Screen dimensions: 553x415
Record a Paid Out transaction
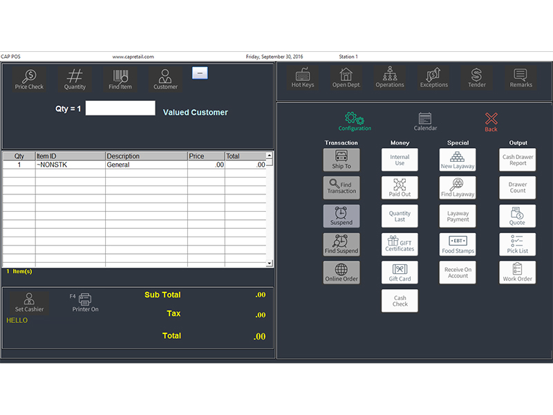(400, 187)
